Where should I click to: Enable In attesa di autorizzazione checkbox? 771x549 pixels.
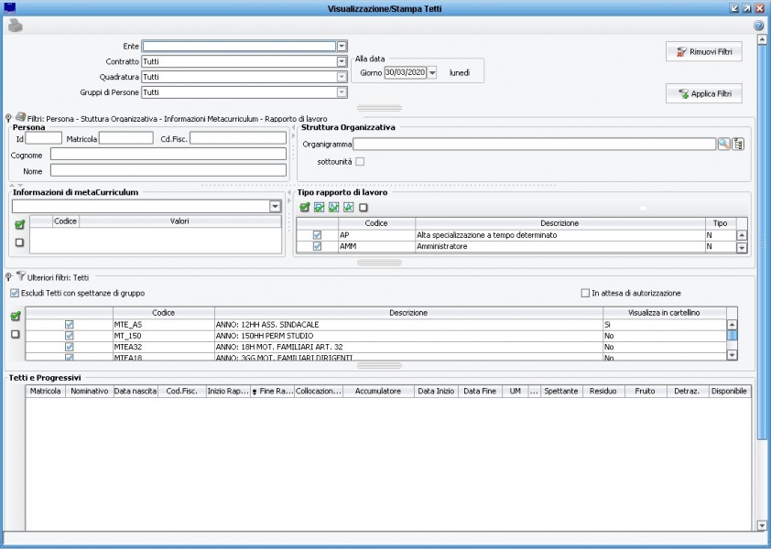[585, 293]
